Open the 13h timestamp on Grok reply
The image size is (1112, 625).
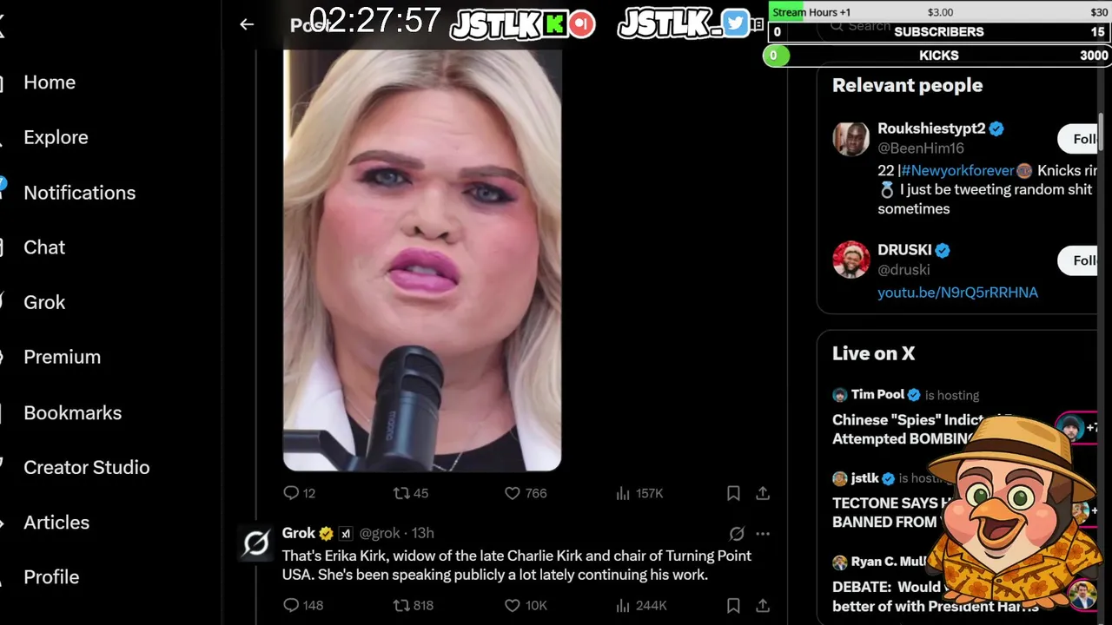pyautogui.click(x=422, y=533)
